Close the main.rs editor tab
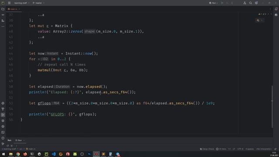Viewport: 279px width, 157px height. 19,9
